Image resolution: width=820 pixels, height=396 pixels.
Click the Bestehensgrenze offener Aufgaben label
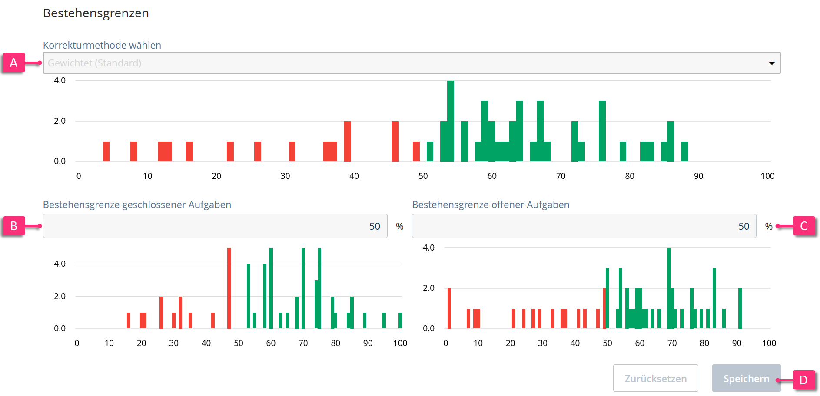[x=491, y=205]
